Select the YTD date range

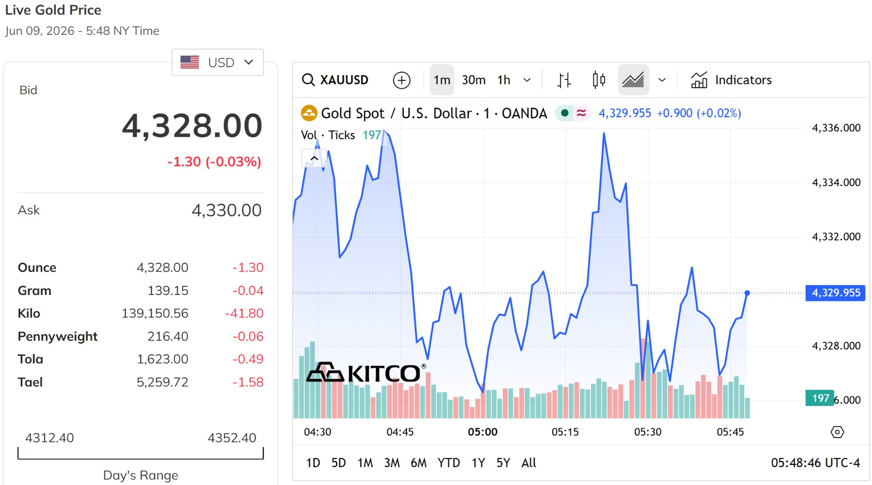tap(449, 463)
